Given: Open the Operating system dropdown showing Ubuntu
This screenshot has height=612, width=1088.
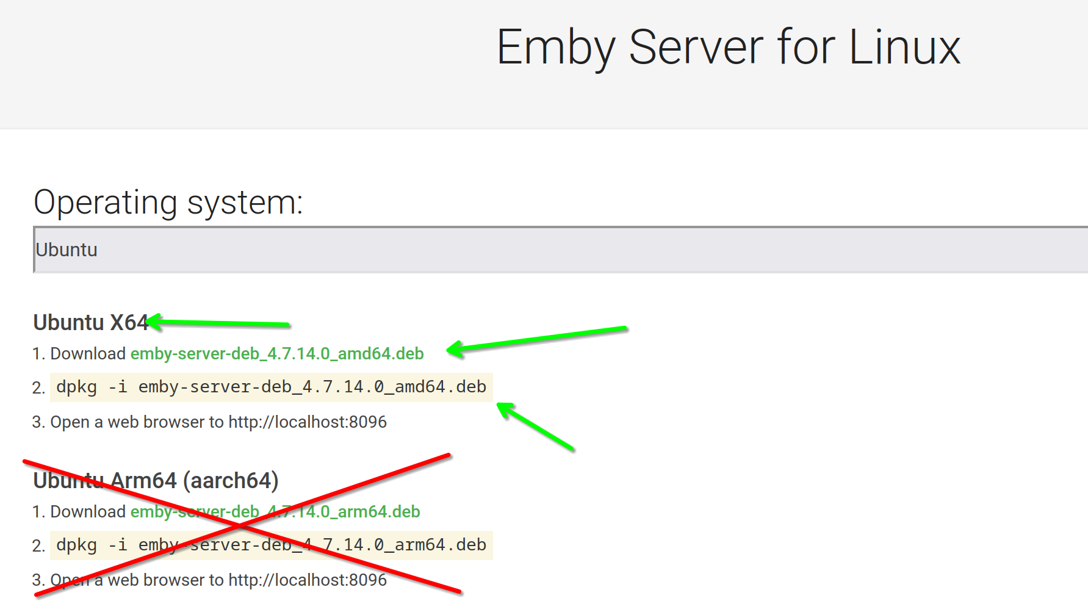Looking at the screenshot, I should [x=561, y=250].
